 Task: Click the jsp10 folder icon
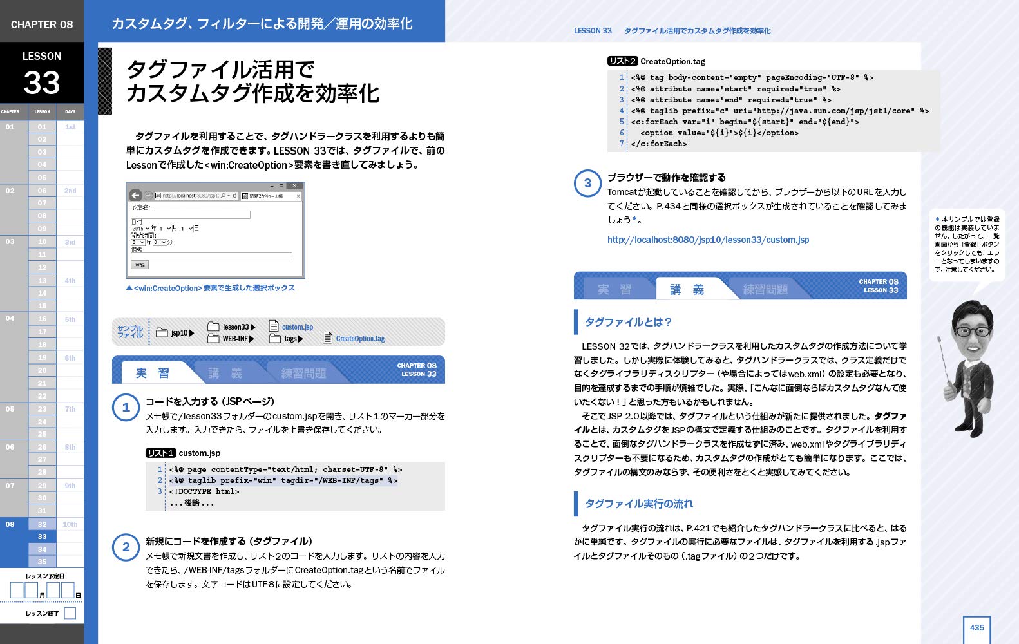click(x=162, y=332)
